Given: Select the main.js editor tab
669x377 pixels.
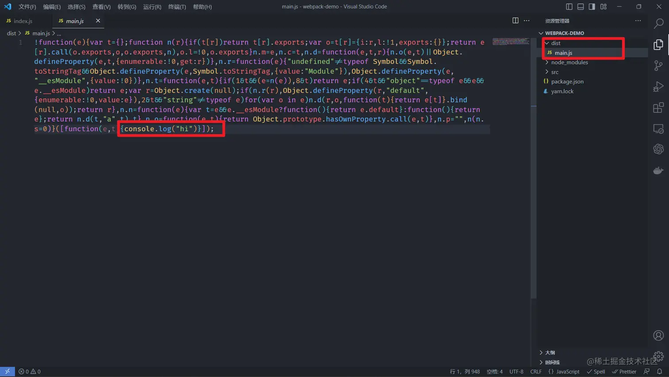Looking at the screenshot, I should (75, 21).
